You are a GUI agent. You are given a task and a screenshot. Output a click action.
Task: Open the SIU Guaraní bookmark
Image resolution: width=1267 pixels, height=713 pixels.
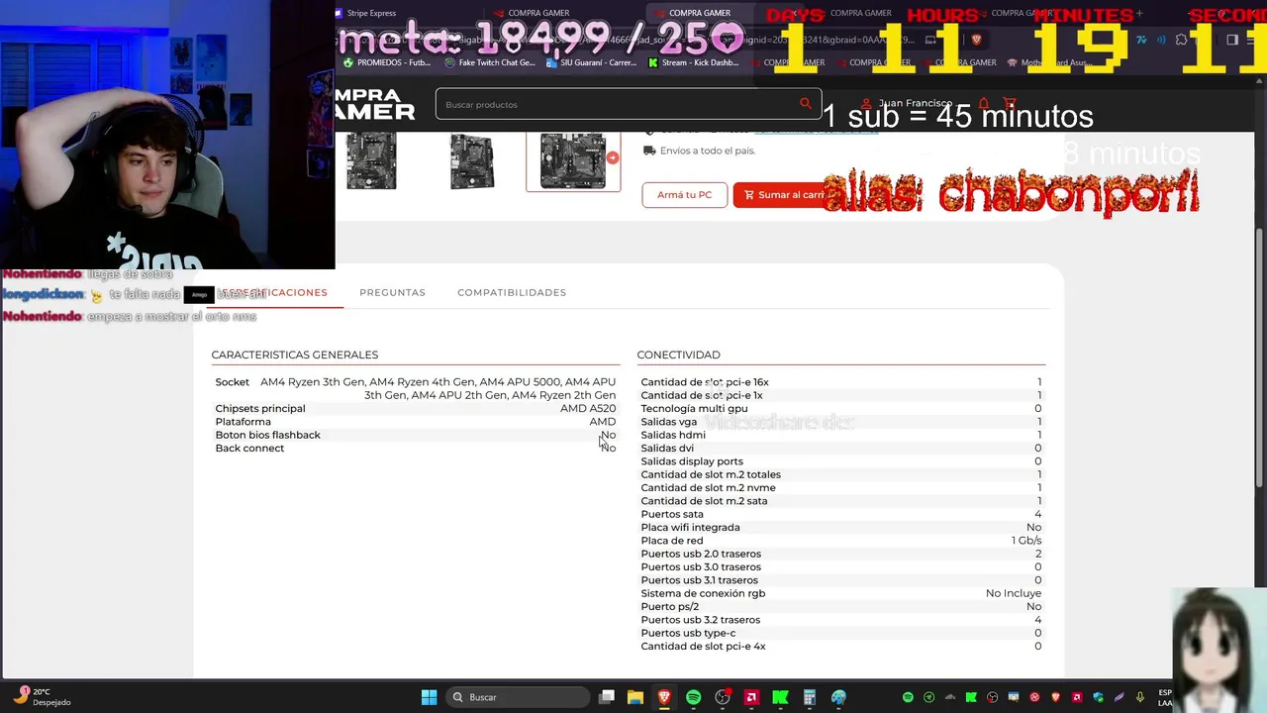[592, 62]
